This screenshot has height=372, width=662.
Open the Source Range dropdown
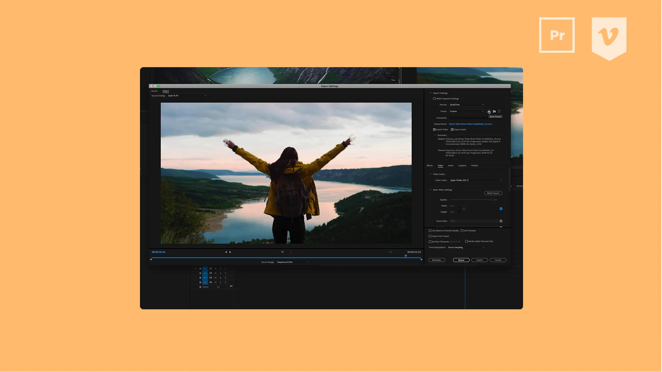(292, 262)
